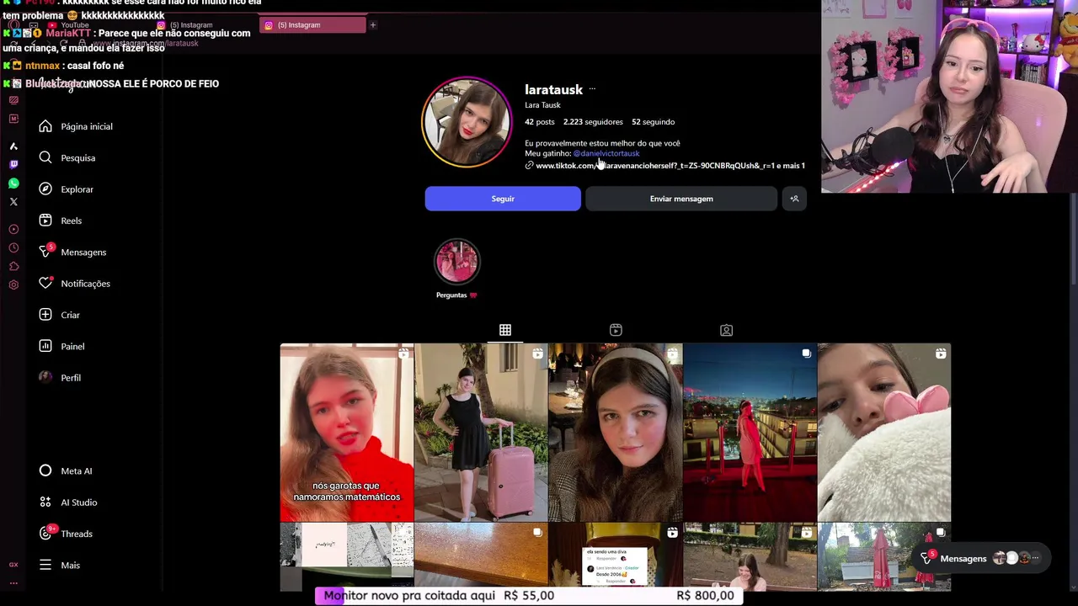Click 'Monitor novo pra coitada aqui' donation goal bar
The width and height of the screenshot is (1078, 606).
pyautogui.click(x=530, y=595)
